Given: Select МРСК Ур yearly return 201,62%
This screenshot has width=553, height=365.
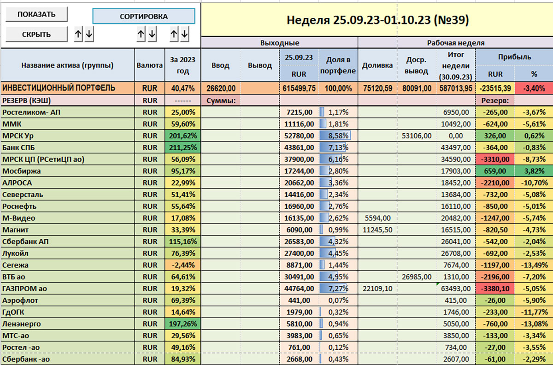Looking at the screenshot, I should click(x=183, y=135).
